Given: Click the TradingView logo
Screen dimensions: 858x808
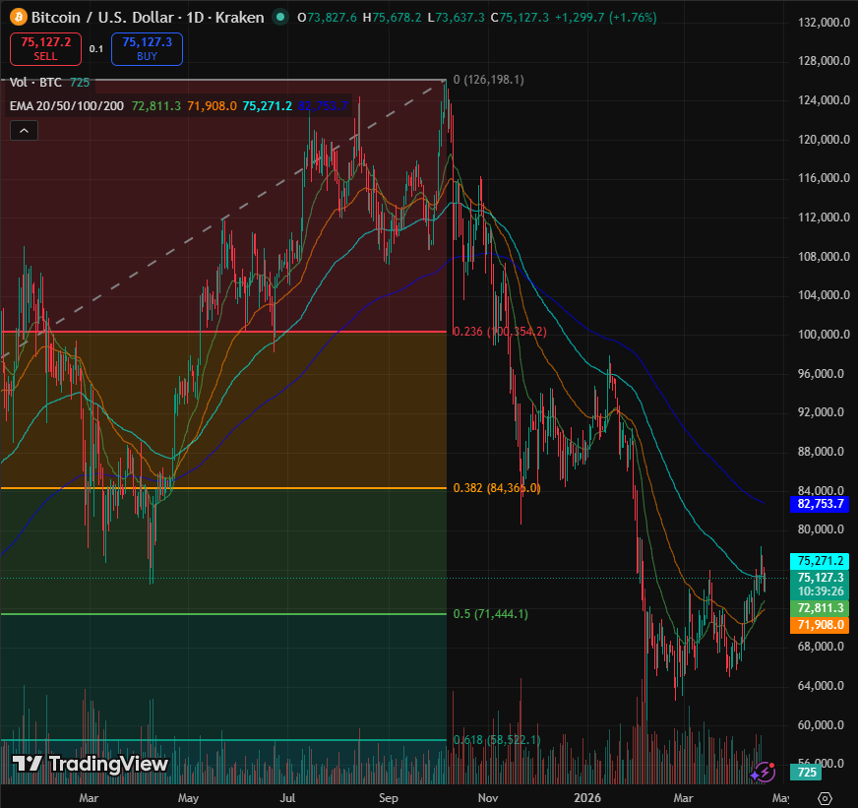Looking at the screenshot, I should 91,765.
